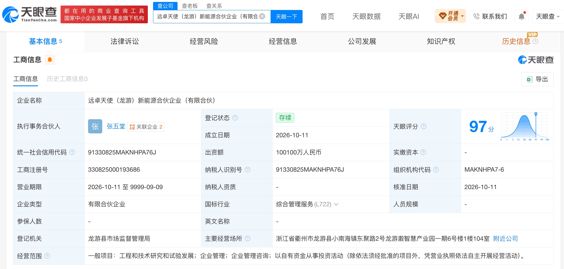Go to 首页 in top navigation
564x269 pixels.
point(327,17)
